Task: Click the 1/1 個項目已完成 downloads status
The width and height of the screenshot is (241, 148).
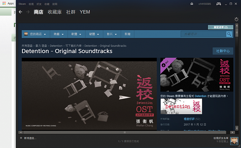Action: pos(129,141)
